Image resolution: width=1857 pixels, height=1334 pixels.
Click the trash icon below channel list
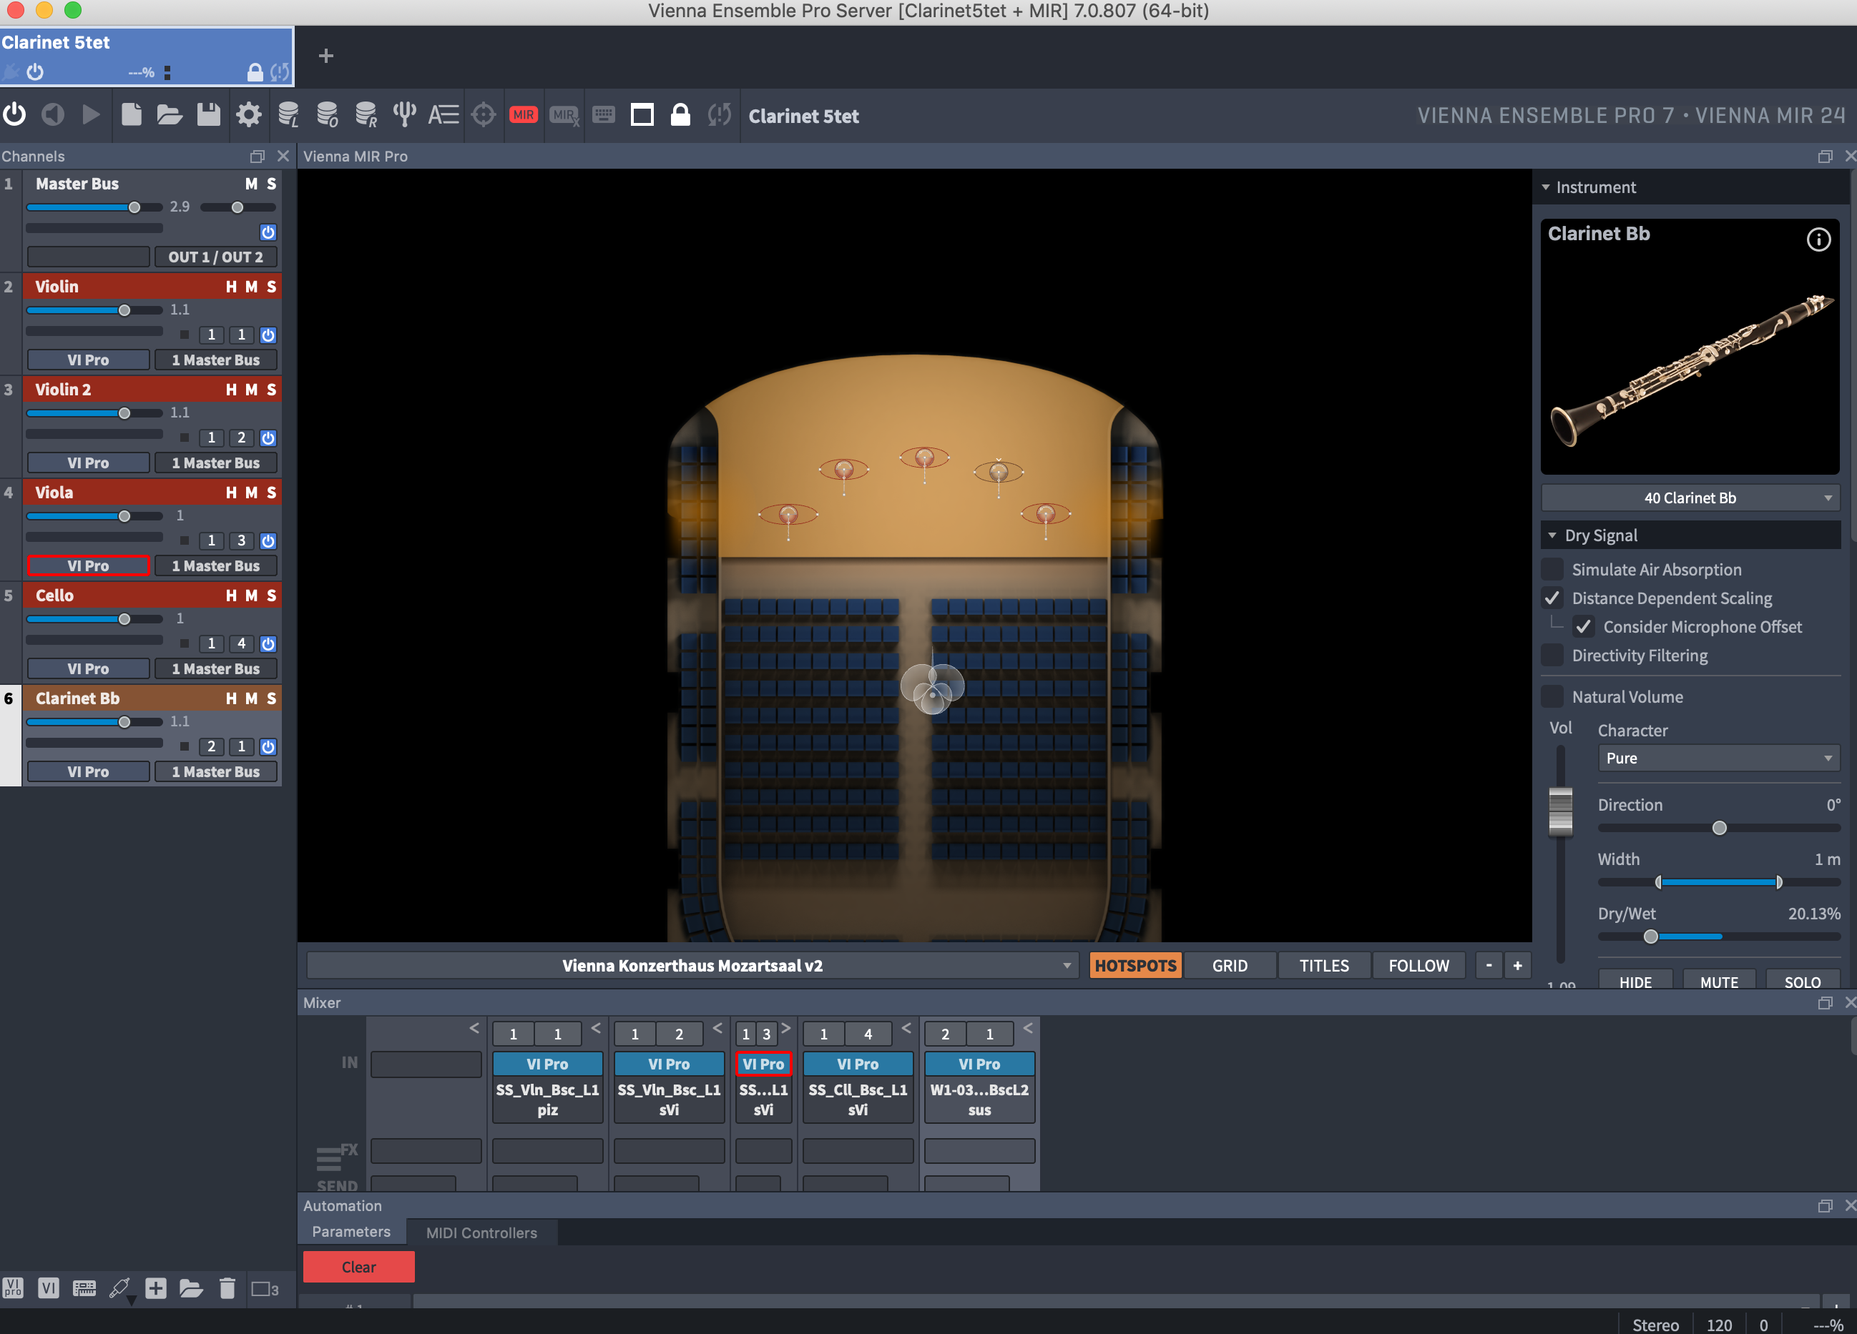pos(227,1288)
